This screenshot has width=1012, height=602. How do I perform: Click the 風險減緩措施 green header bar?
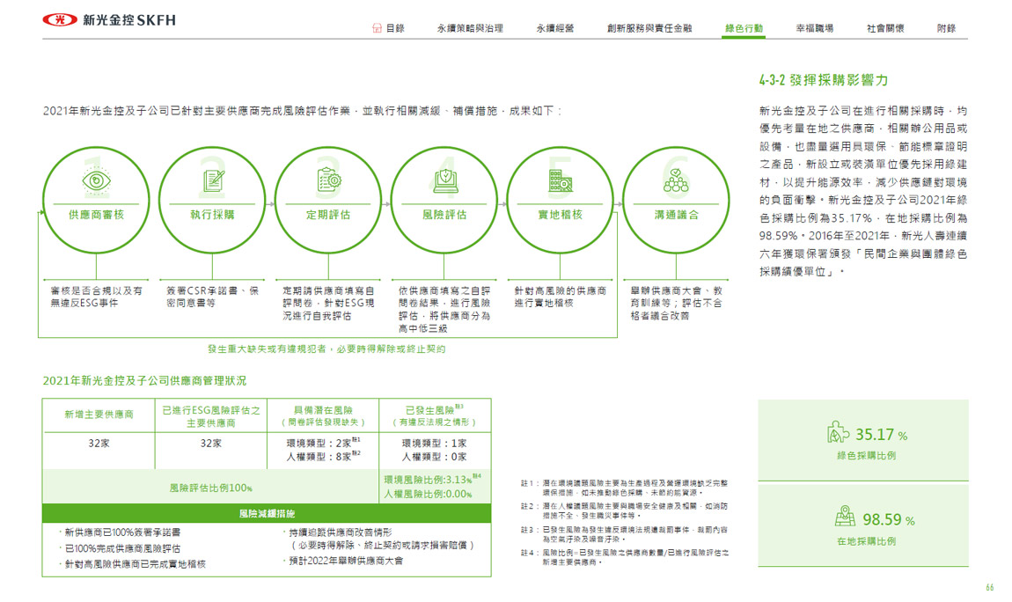[267, 513]
